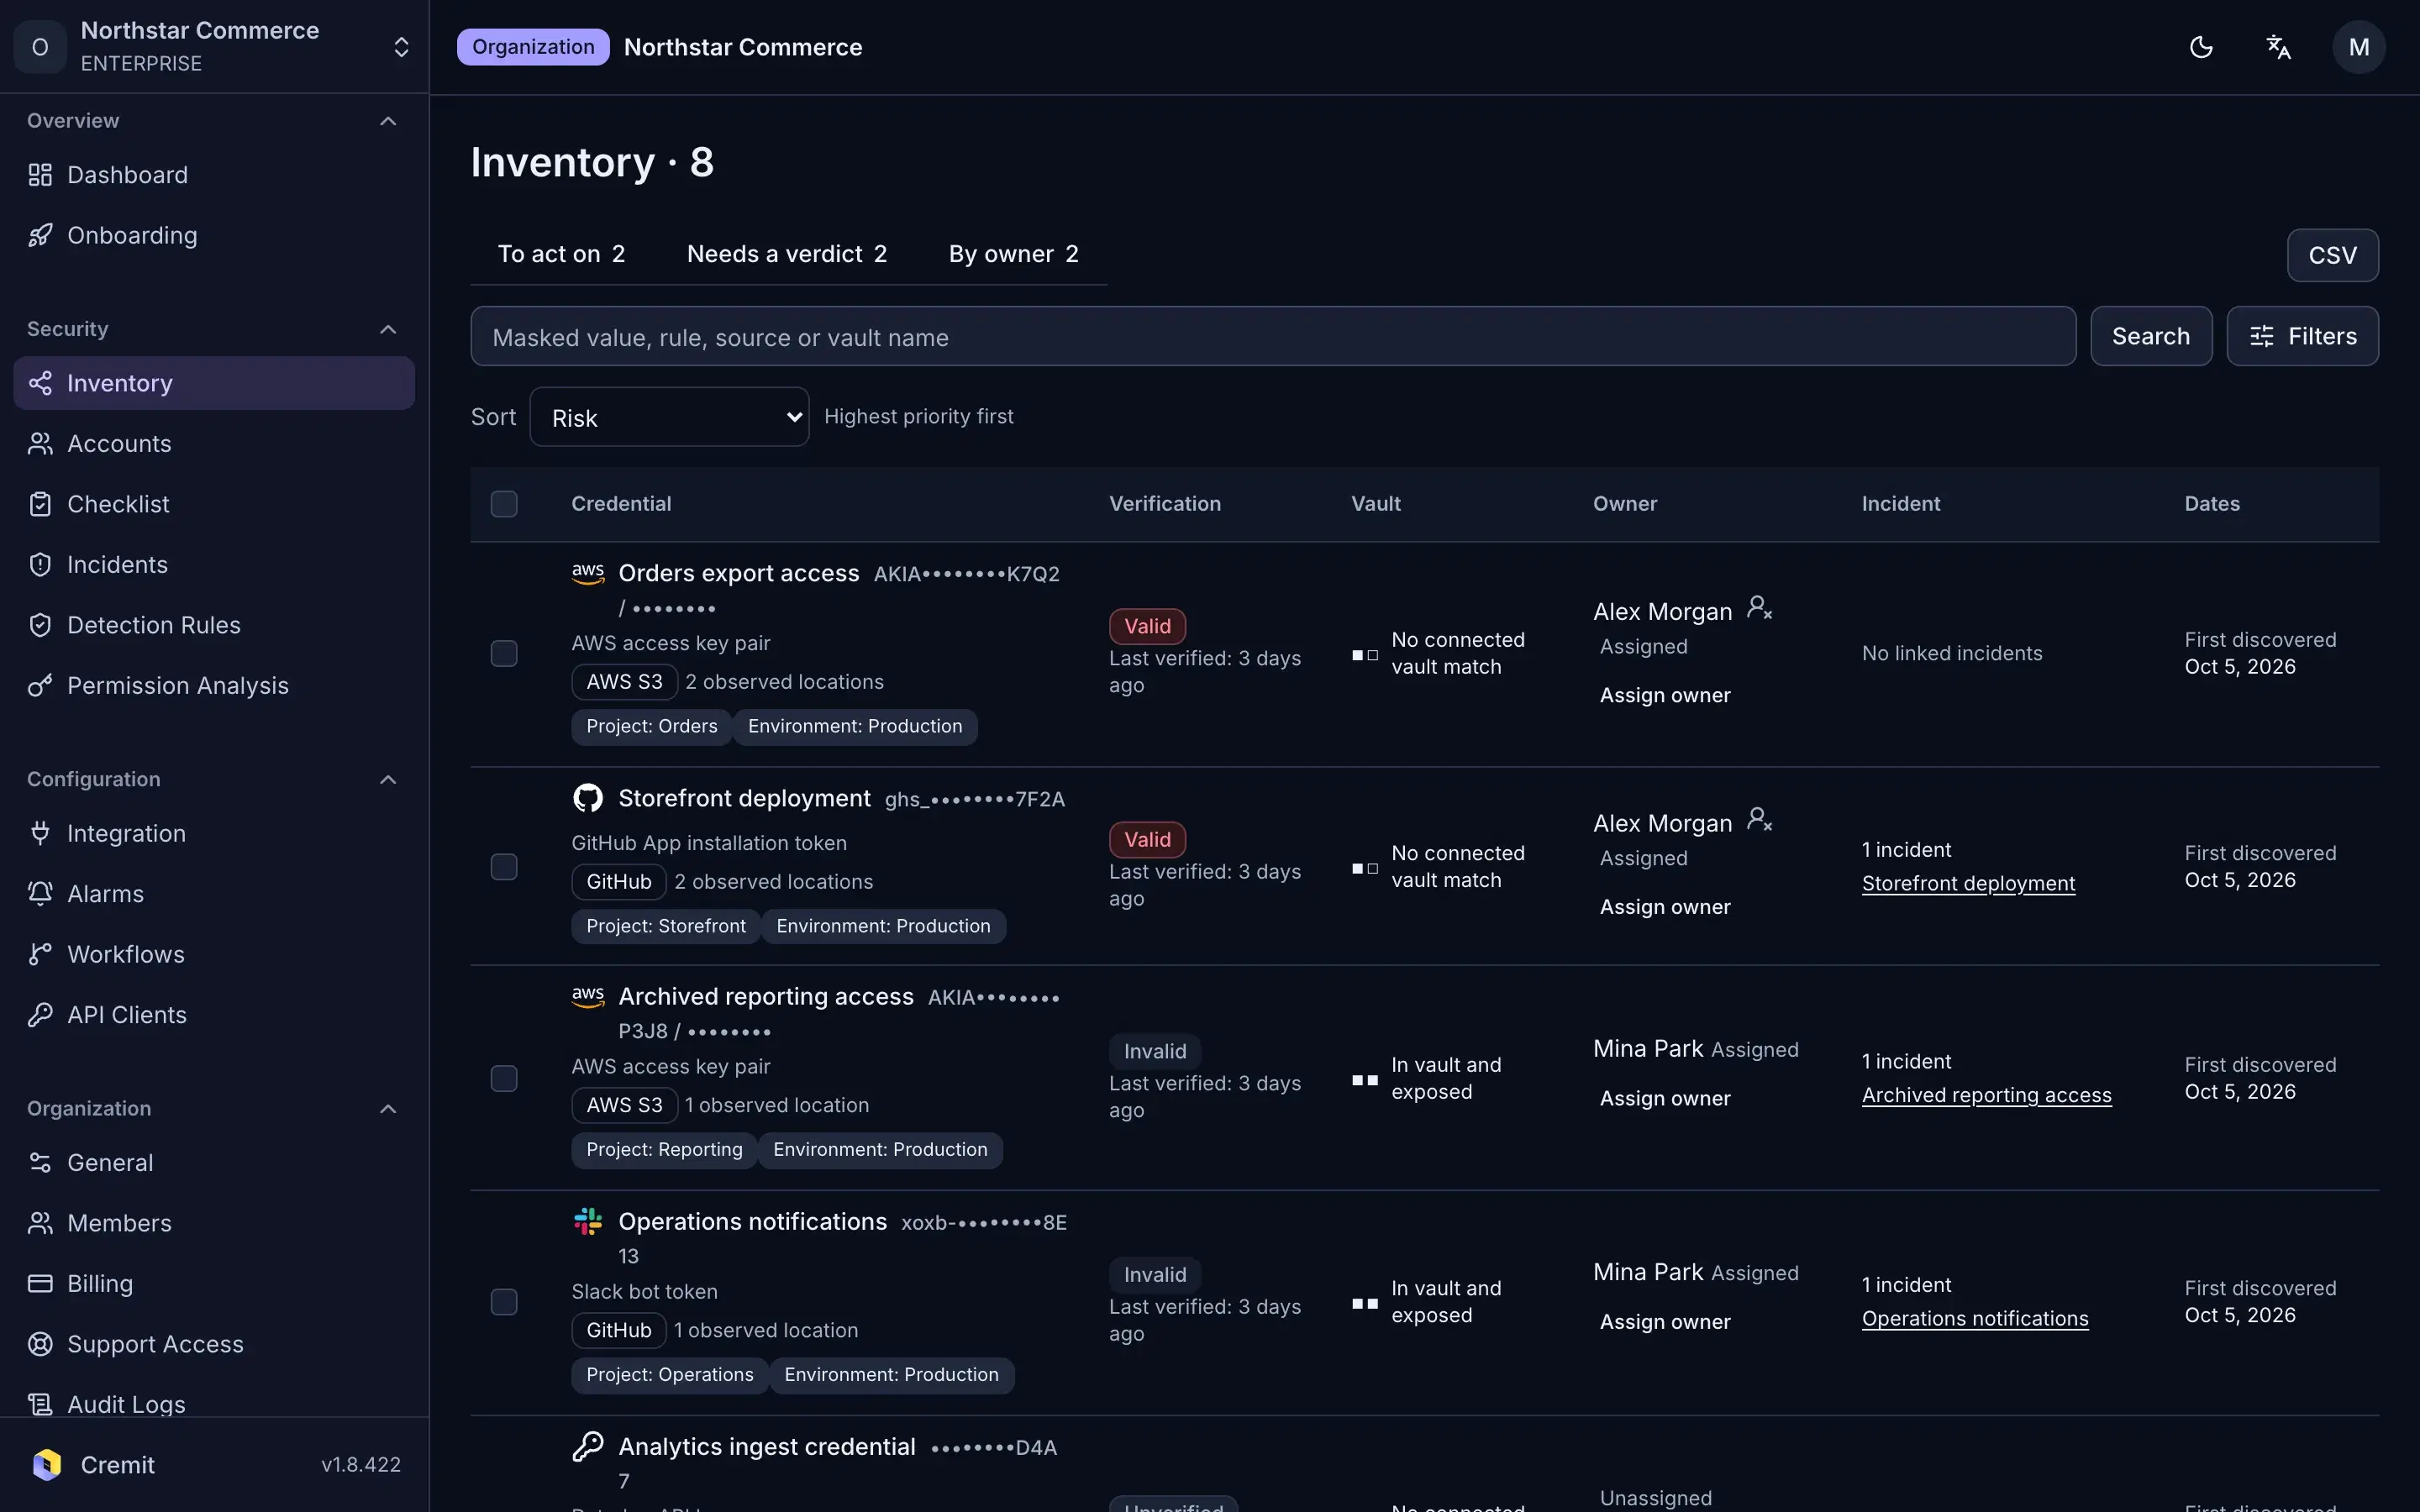Open Support Access lifebuoy item
Screen dimensions: 2420x1512
214,1344
